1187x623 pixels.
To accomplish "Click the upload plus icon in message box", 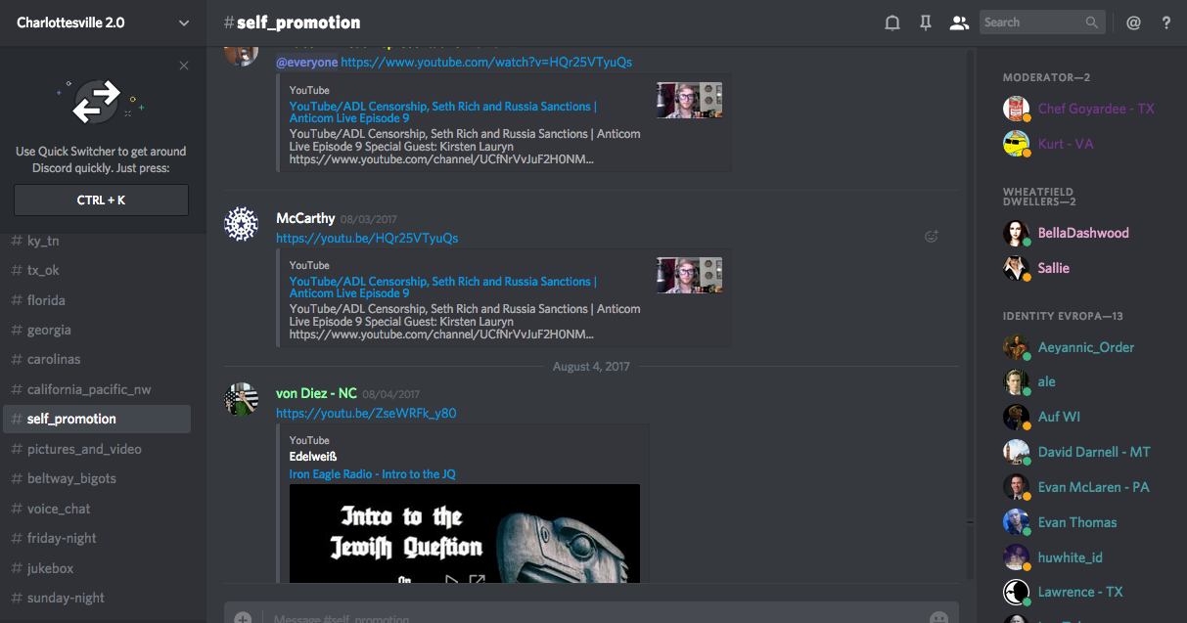I will coord(243,617).
